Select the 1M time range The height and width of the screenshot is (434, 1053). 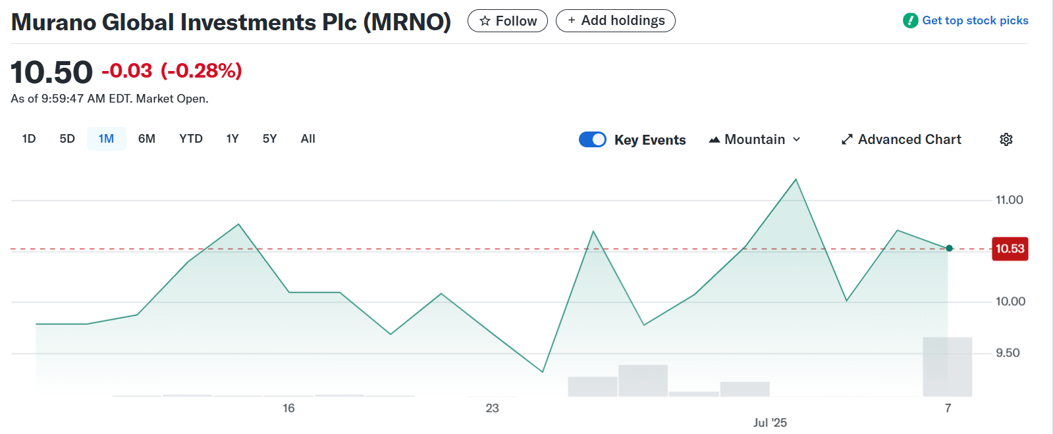(106, 139)
